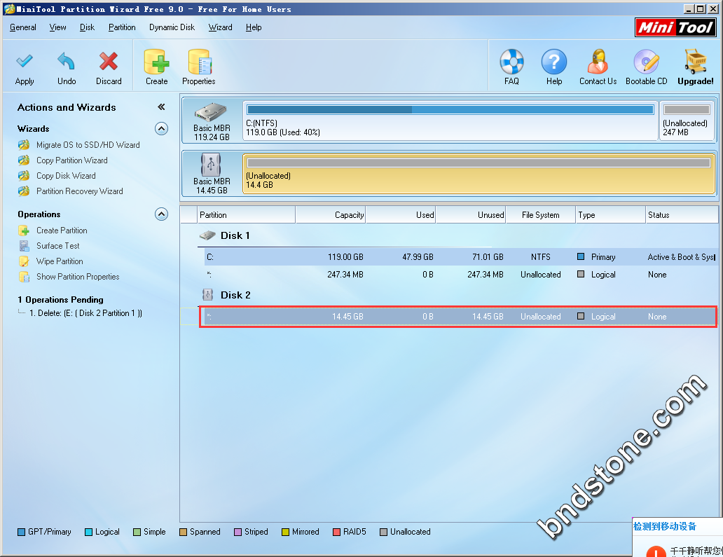Click the Surface Test operation icon
Screen dimensions: 723x557
coord(24,246)
